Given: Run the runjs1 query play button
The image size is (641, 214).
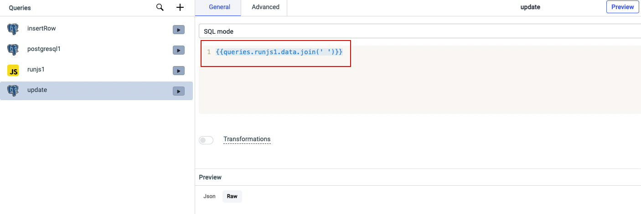Looking at the screenshot, I should [178, 71].
